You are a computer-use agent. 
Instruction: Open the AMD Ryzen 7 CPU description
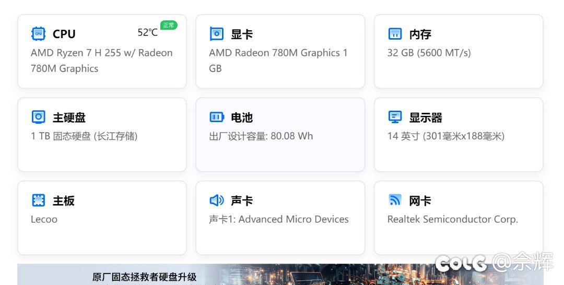coord(101,61)
